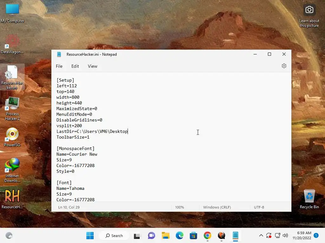Select the Recycle Bin icon
Image resolution: width=325 pixels, height=243 pixels.
click(309, 199)
